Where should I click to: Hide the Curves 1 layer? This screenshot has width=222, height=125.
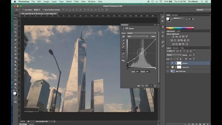point(168,63)
